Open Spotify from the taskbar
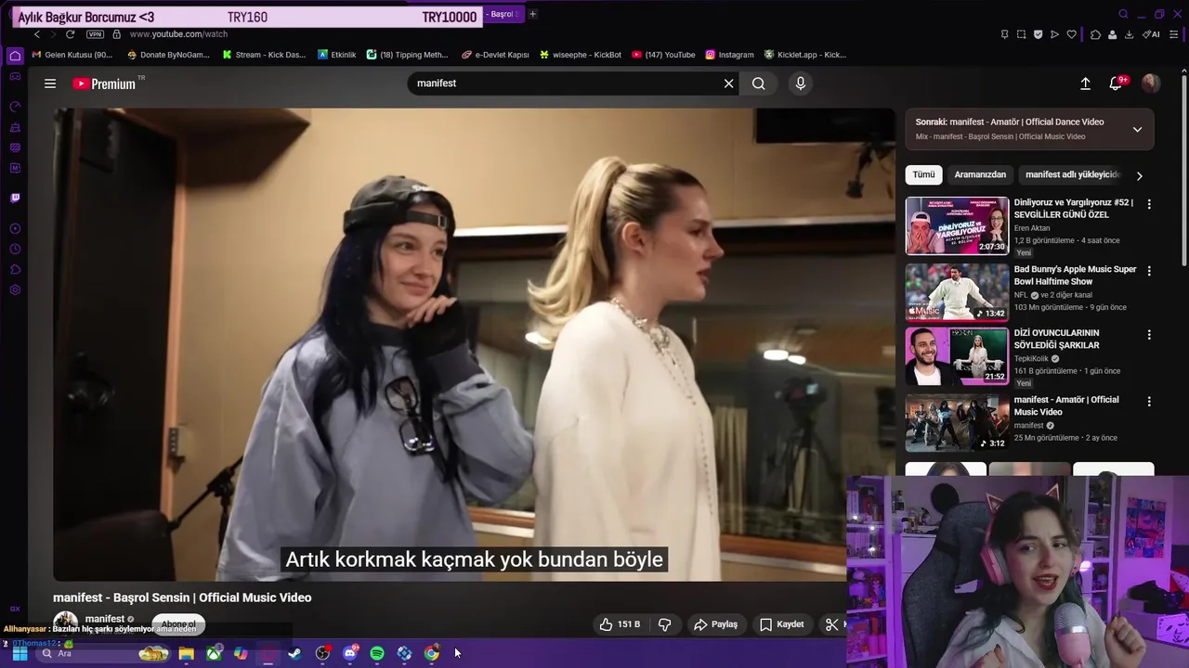The image size is (1189, 668). [x=377, y=653]
